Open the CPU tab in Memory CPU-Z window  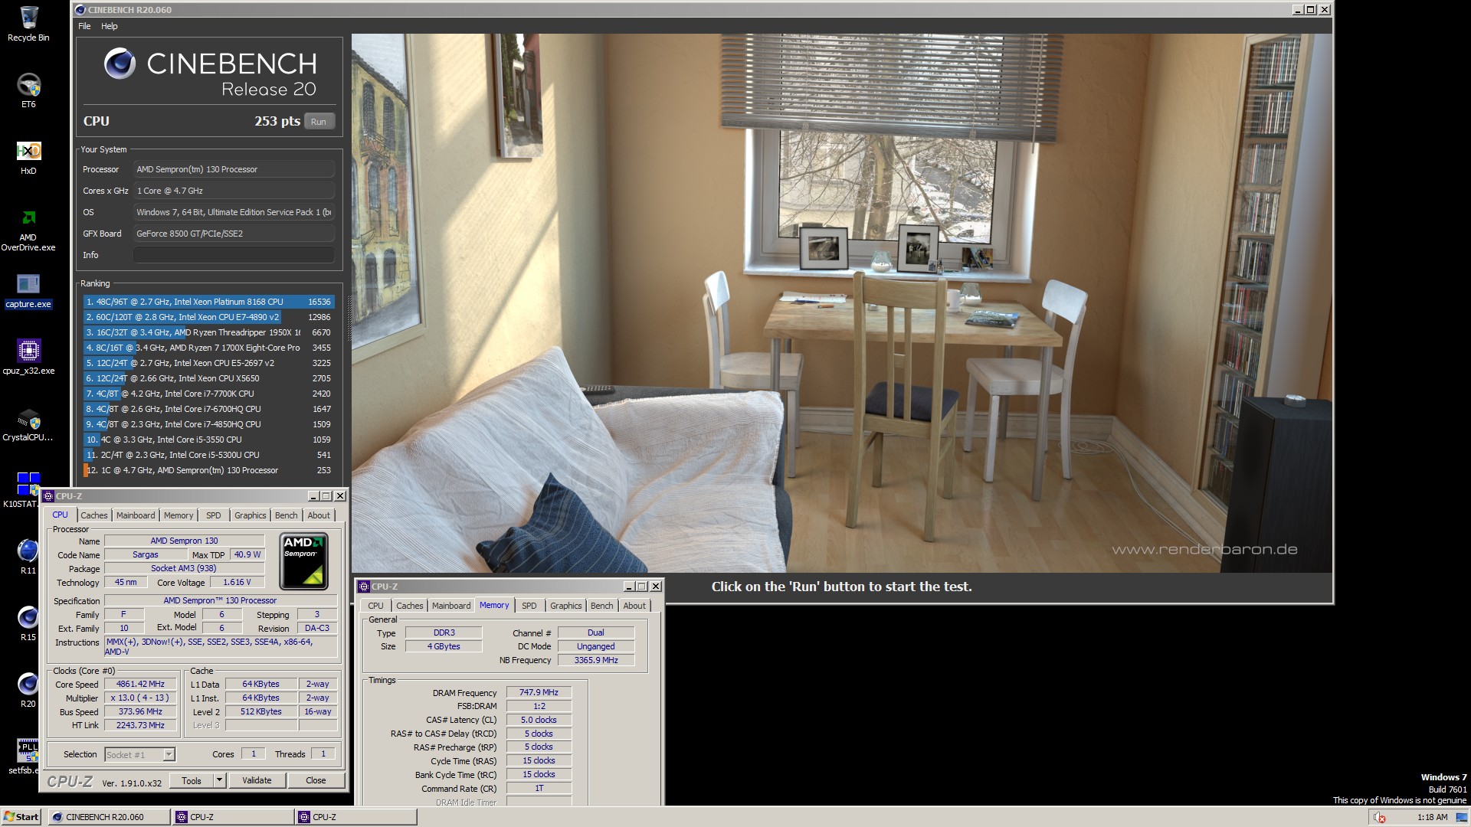point(375,606)
